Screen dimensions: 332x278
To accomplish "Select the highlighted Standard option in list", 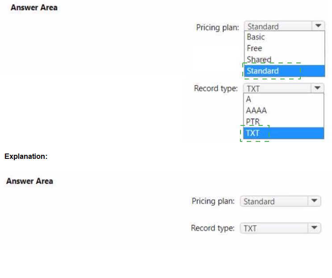I will pos(262,71).
